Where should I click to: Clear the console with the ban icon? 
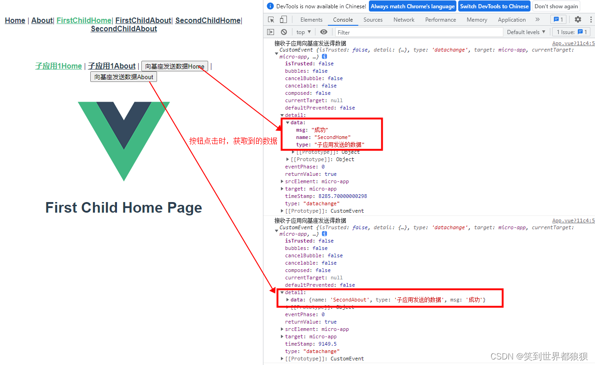tap(284, 32)
